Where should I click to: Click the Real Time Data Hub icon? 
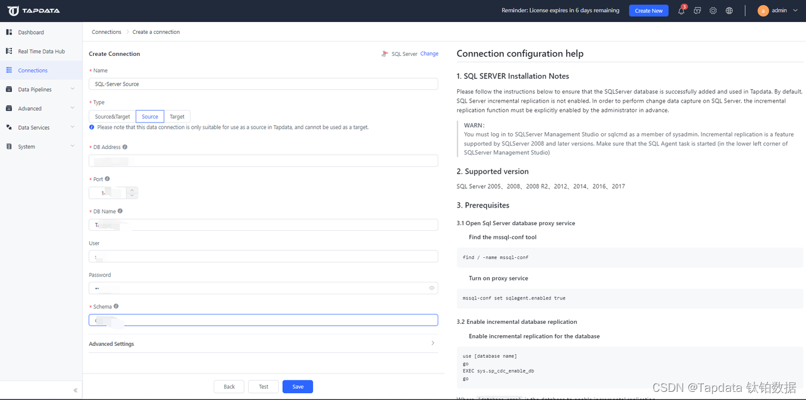9,51
